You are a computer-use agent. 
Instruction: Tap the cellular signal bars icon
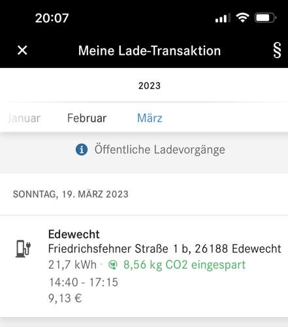223,18
